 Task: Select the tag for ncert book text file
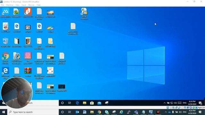tap(39, 58)
